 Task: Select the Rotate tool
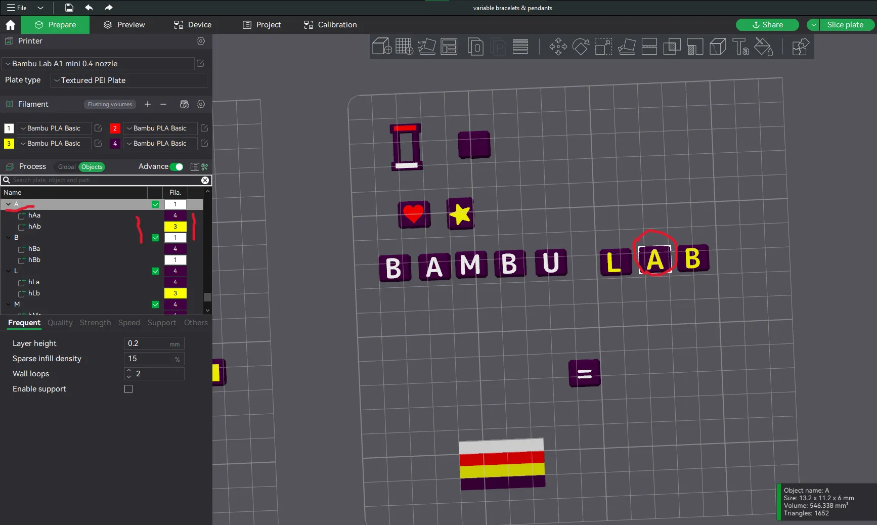coord(581,47)
